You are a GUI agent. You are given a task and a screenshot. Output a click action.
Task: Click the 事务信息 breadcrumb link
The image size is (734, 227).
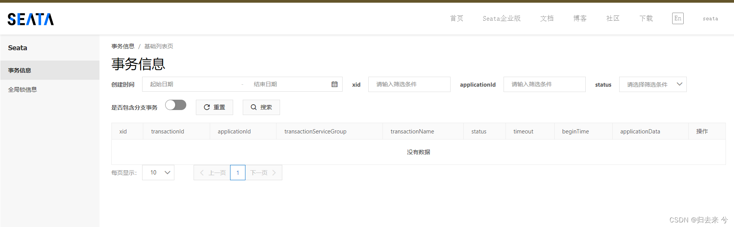pyautogui.click(x=123, y=46)
